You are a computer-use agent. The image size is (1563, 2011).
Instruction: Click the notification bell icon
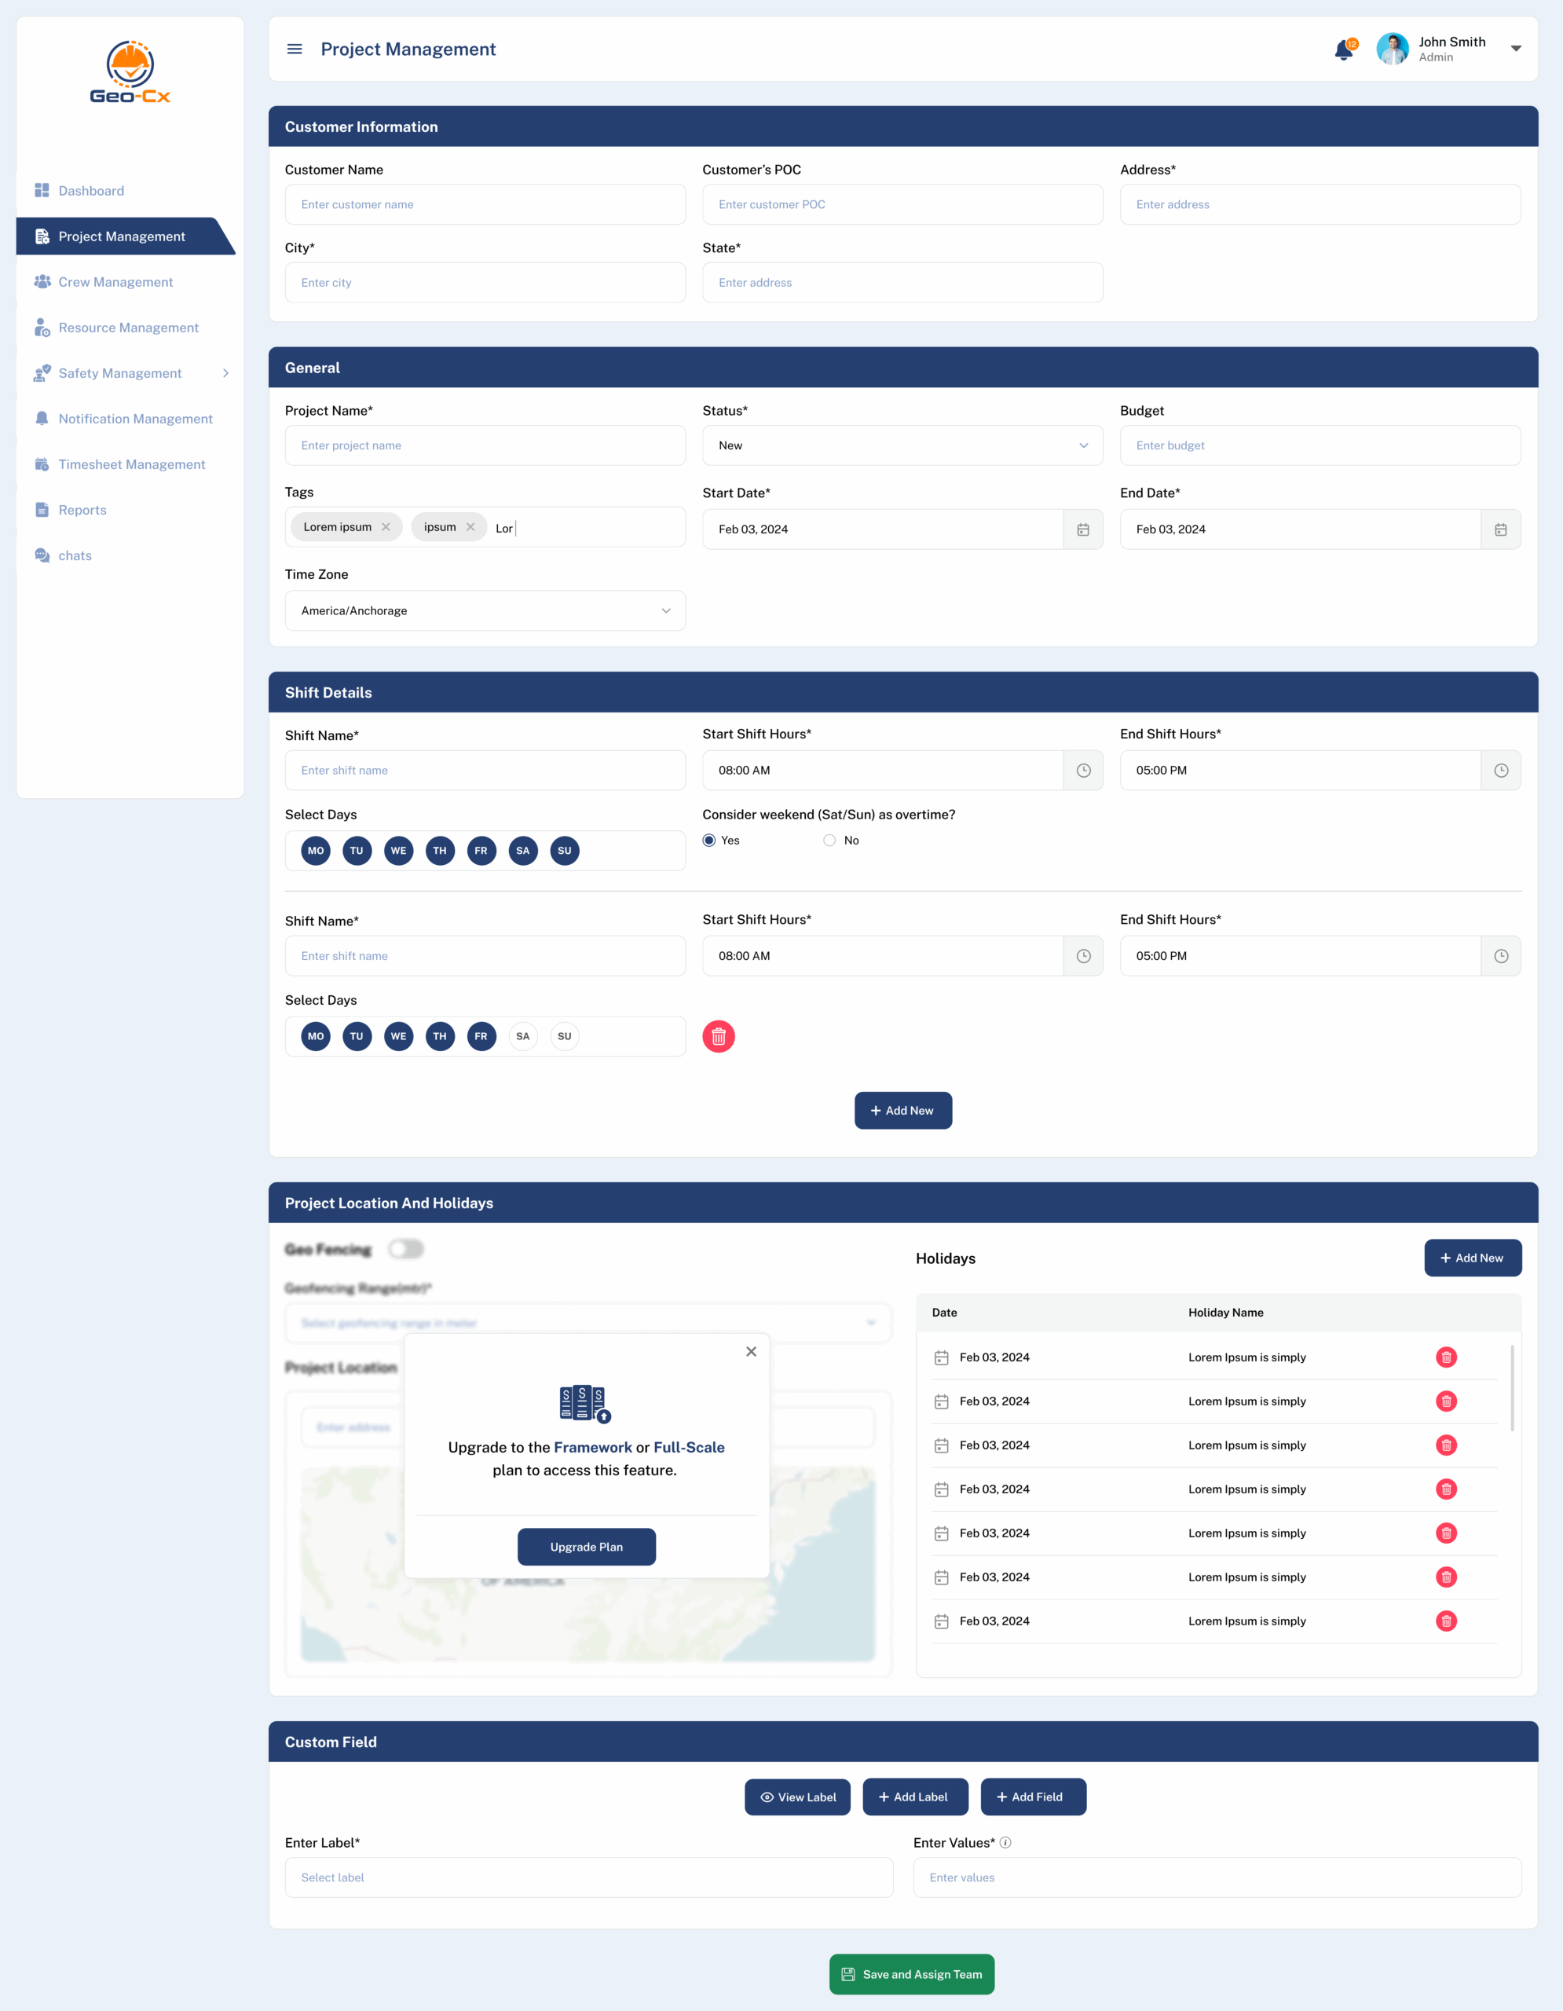(x=1343, y=49)
